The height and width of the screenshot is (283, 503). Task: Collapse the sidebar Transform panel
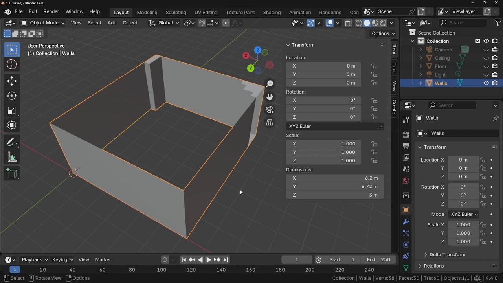[x=288, y=45]
